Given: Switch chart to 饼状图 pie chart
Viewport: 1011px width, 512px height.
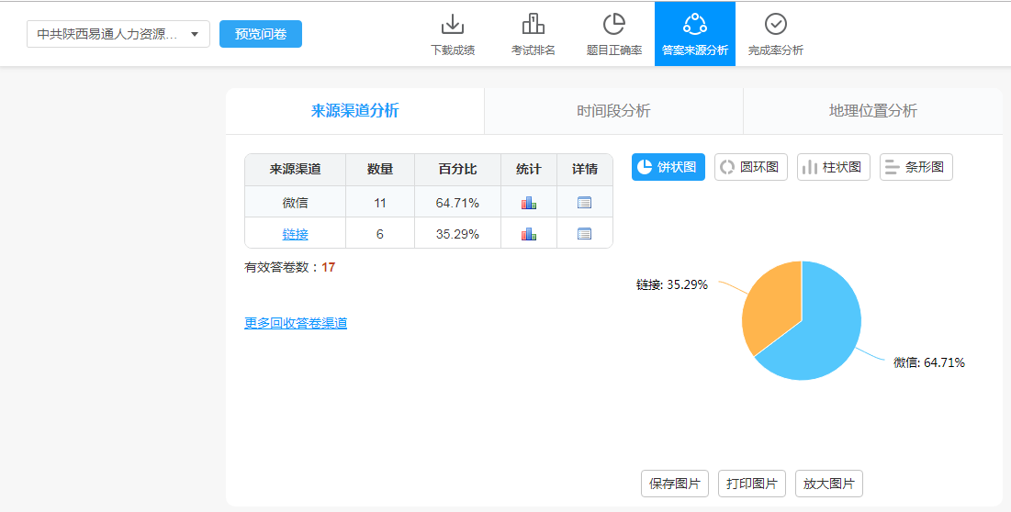Looking at the screenshot, I should point(668,167).
